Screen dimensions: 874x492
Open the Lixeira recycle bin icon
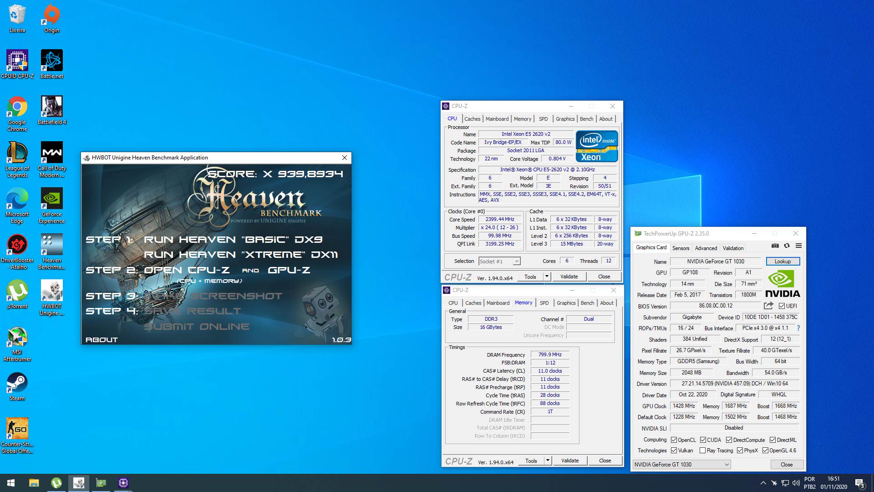17,18
